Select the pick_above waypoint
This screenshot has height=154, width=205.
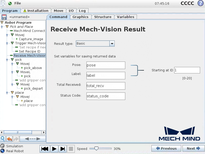tap(33, 68)
